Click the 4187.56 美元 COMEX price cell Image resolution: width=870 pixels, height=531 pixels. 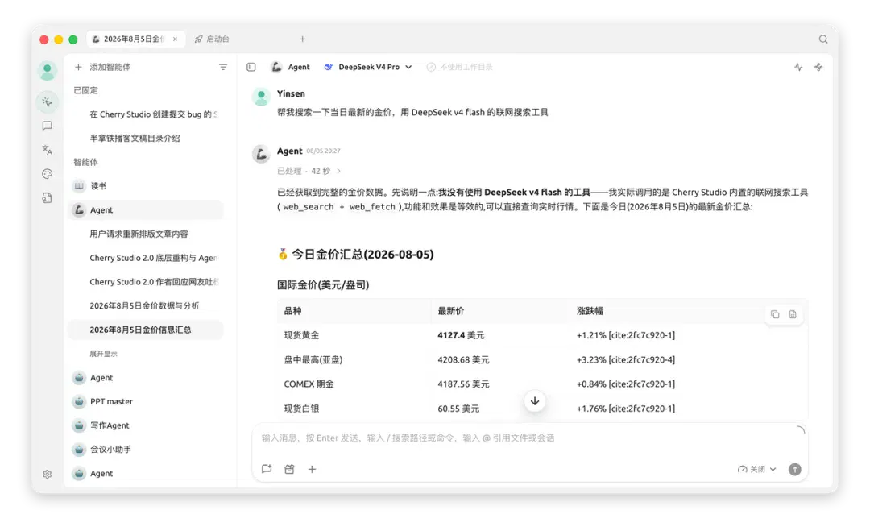pyautogui.click(x=463, y=384)
